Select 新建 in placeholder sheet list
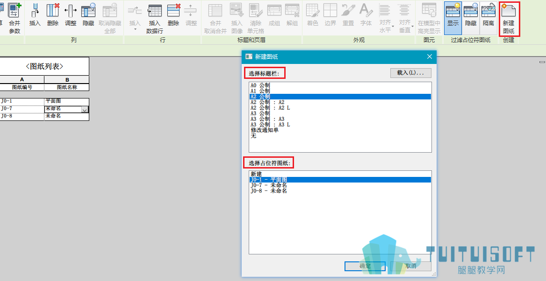 [x=340, y=174]
